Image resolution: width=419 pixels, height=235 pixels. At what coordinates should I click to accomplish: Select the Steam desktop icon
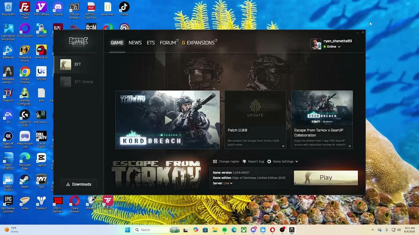click(x=25, y=181)
